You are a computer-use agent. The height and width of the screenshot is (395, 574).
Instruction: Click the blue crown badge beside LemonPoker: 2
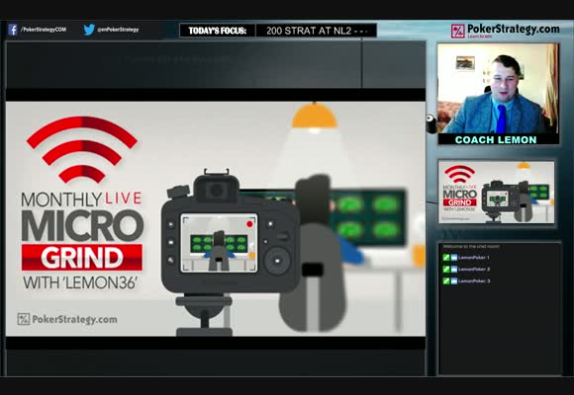[x=454, y=269]
